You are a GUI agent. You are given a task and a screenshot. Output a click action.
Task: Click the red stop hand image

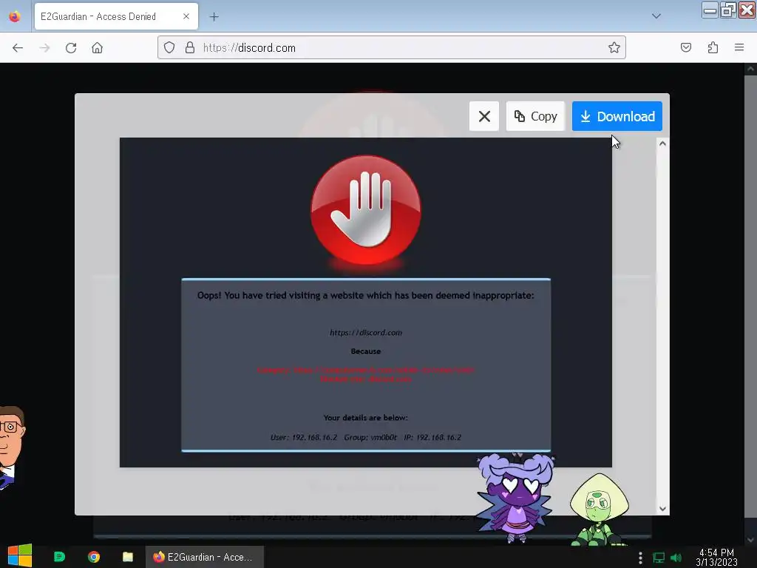(x=365, y=211)
